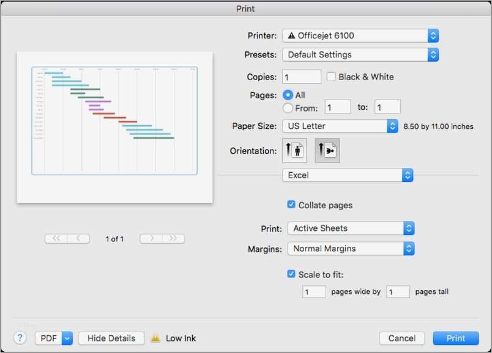
Task: Click the Copies input field
Action: 300,76
